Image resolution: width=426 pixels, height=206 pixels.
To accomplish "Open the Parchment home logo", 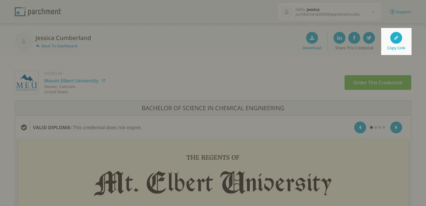I will [38, 12].
